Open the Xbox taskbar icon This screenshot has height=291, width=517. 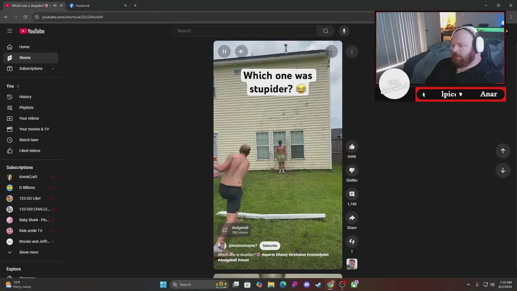click(x=354, y=285)
